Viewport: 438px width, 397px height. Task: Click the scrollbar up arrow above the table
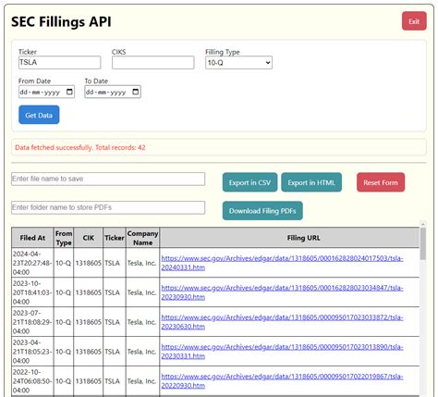423,224
